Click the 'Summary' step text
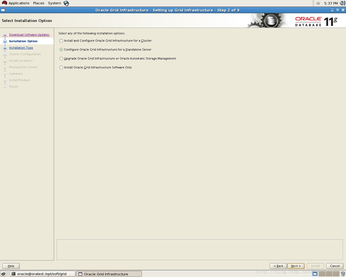The width and height of the screenshot is (346, 277). 16,74
